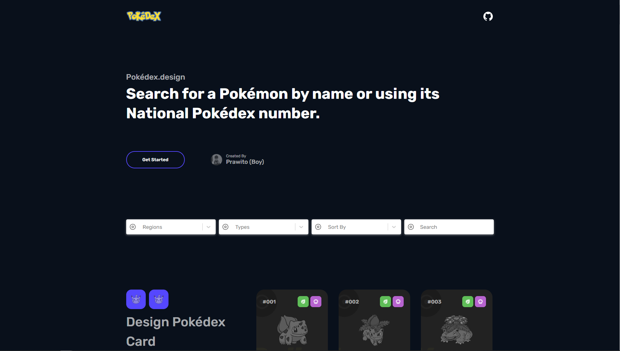Image resolution: width=620 pixels, height=351 pixels.
Task: Click the purple Poison badge on card #002
Action: click(398, 301)
